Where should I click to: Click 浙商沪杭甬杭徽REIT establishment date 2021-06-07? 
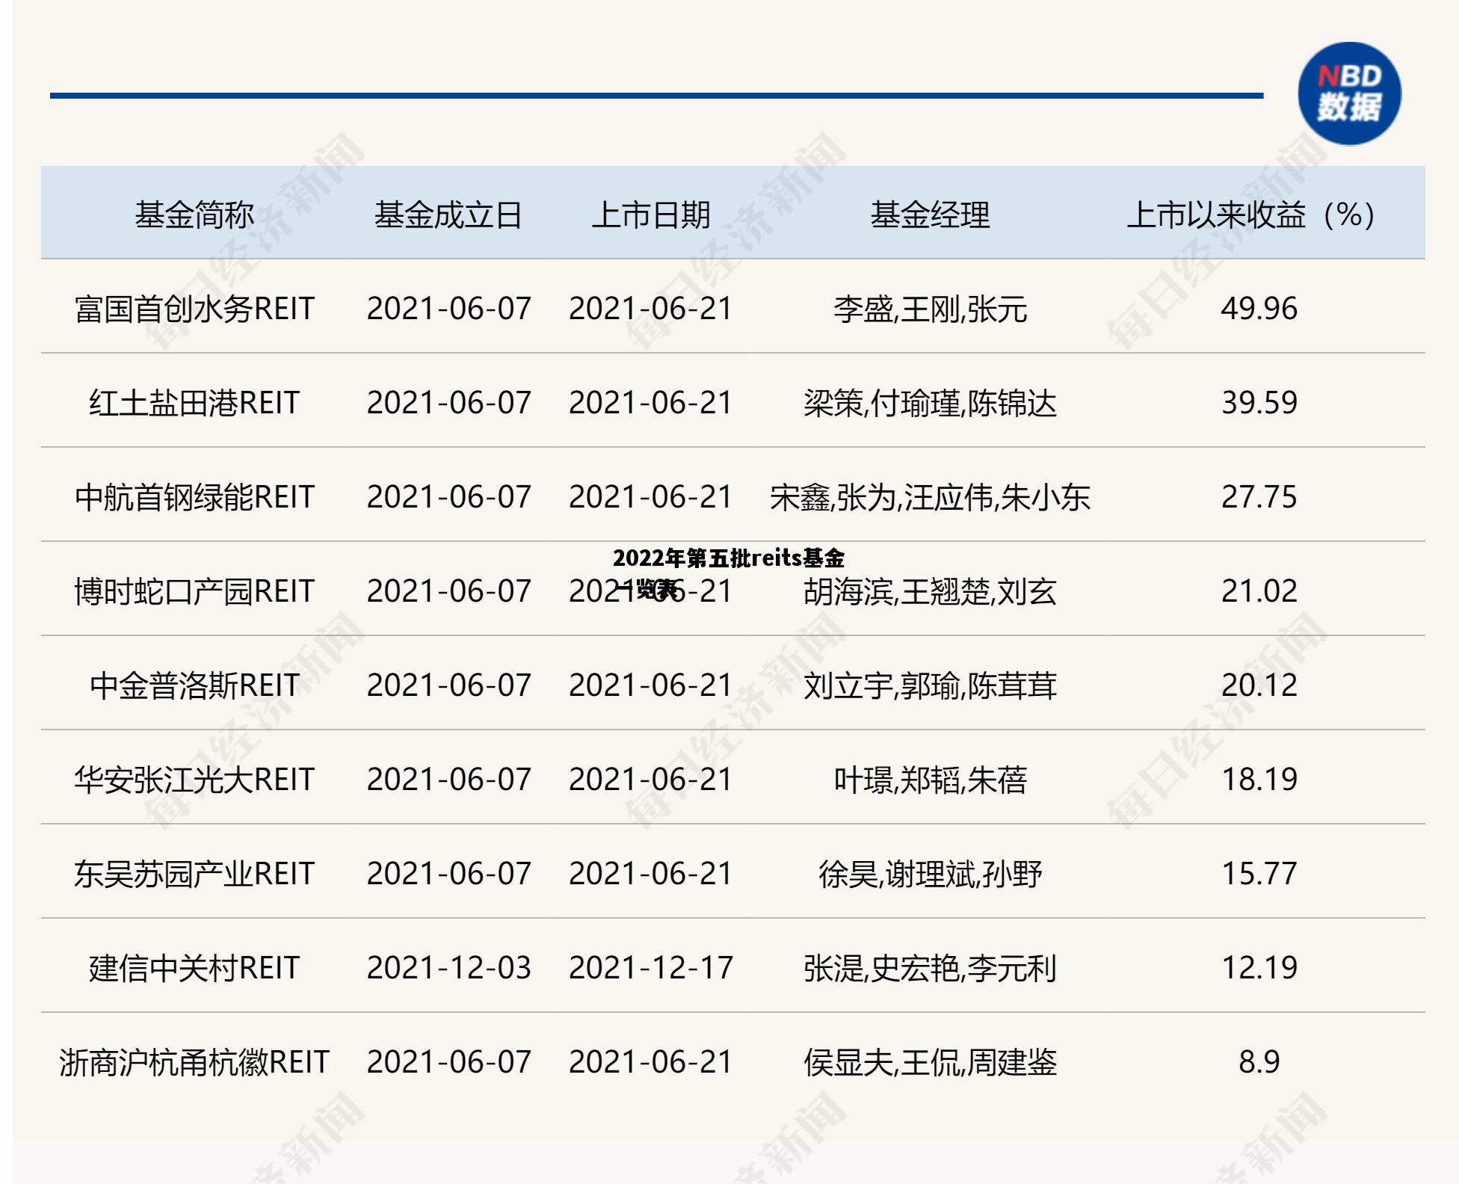pyautogui.click(x=448, y=1062)
